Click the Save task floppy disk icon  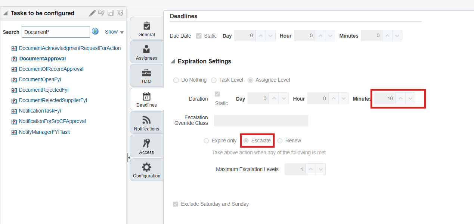[x=110, y=13]
